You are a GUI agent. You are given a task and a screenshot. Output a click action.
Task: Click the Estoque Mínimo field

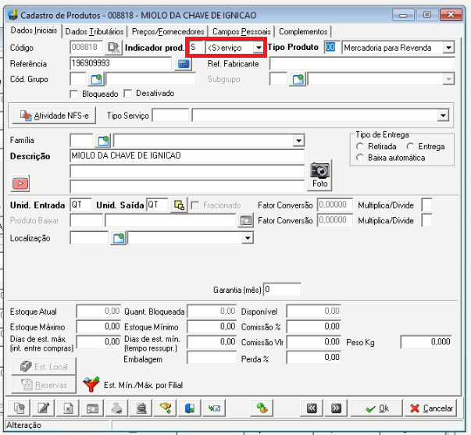pyautogui.click(x=212, y=326)
